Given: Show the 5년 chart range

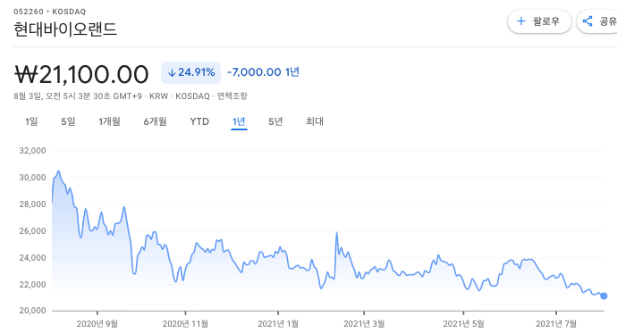Looking at the screenshot, I should [x=275, y=121].
